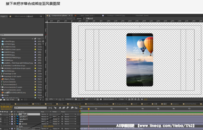Open Mode dropdown for speaker 1
Image resolution: width=203 pixels, height=130 pixels.
[x=45, y=117]
